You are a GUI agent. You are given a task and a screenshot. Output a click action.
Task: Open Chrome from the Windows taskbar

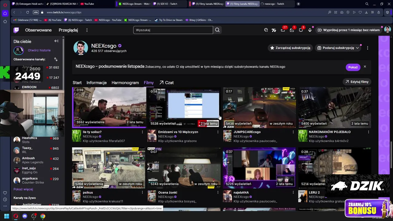pyautogui.click(x=43, y=216)
